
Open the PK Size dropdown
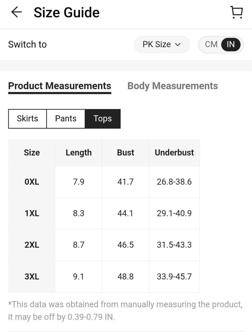[162, 44]
